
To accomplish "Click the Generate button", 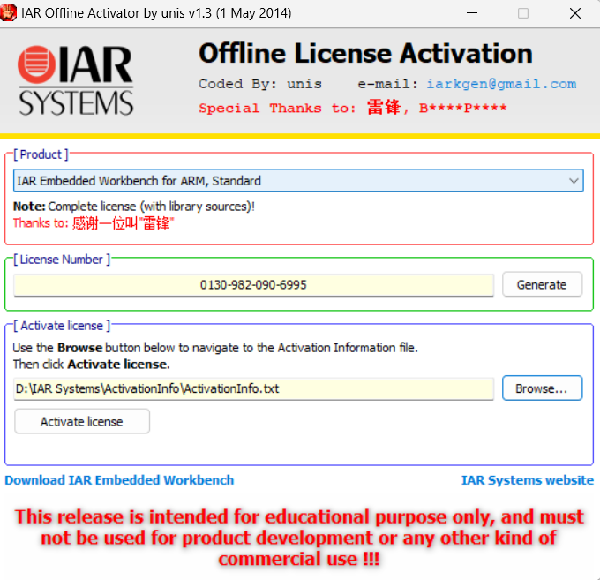I will [x=542, y=284].
